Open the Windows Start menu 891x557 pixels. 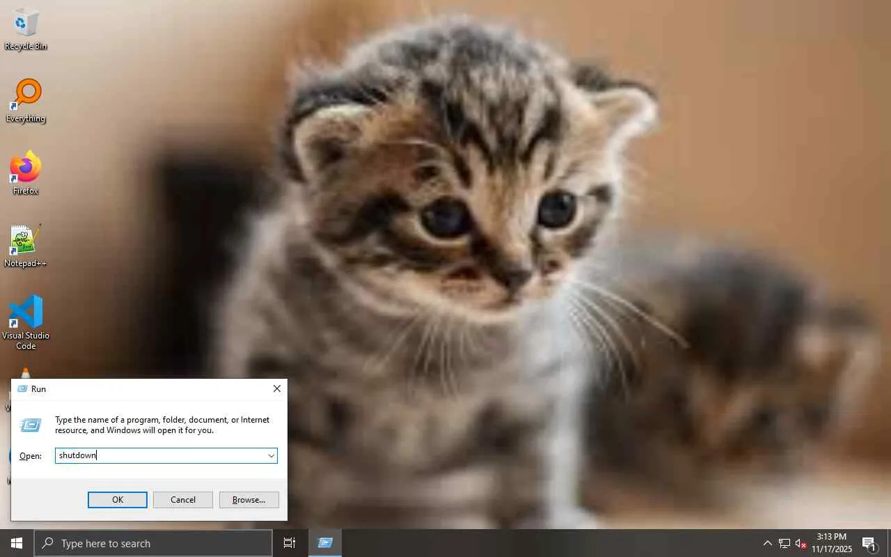click(x=17, y=543)
